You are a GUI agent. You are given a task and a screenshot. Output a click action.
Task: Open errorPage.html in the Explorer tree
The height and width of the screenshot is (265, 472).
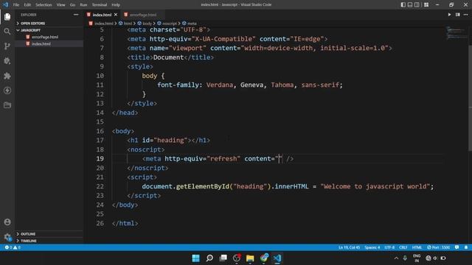[45, 37]
